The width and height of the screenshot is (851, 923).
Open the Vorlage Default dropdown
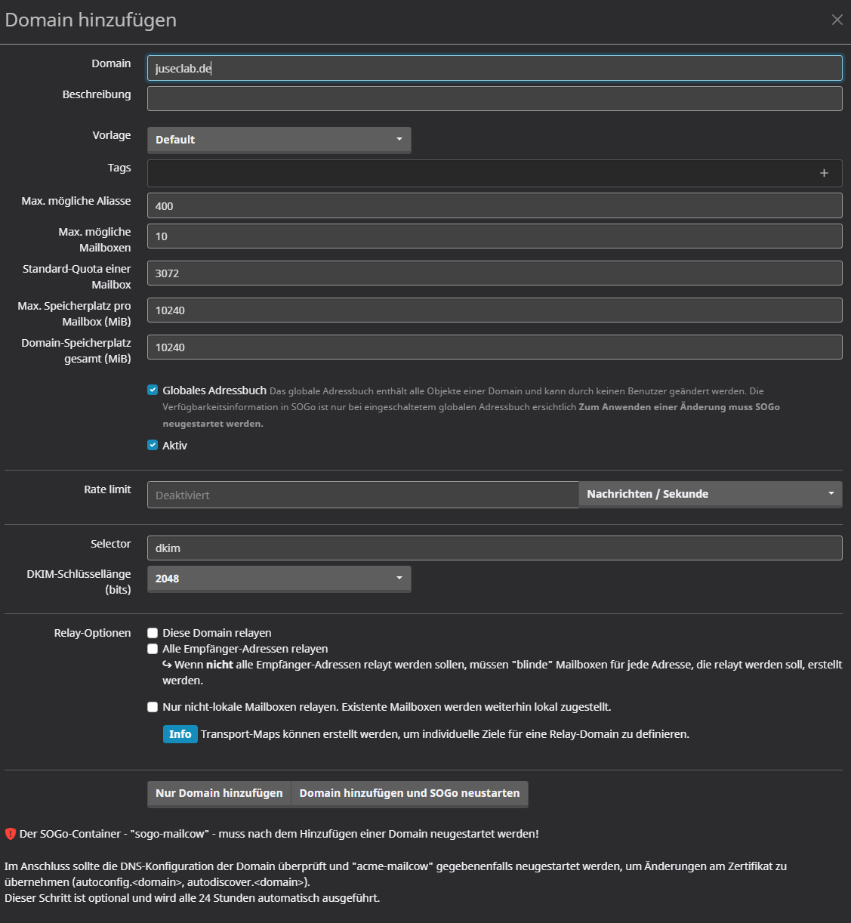pyautogui.click(x=279, y=140)
